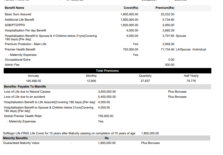Viewport: 223px width, 155px height.
Task: Click the Half Yearly premium value 74,776
Action: tap(191, 81)
